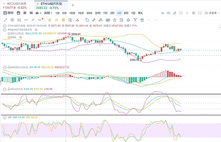Open chart settings gear icon
This screenshot has height=142, width=221.
[x=194, y=13]
